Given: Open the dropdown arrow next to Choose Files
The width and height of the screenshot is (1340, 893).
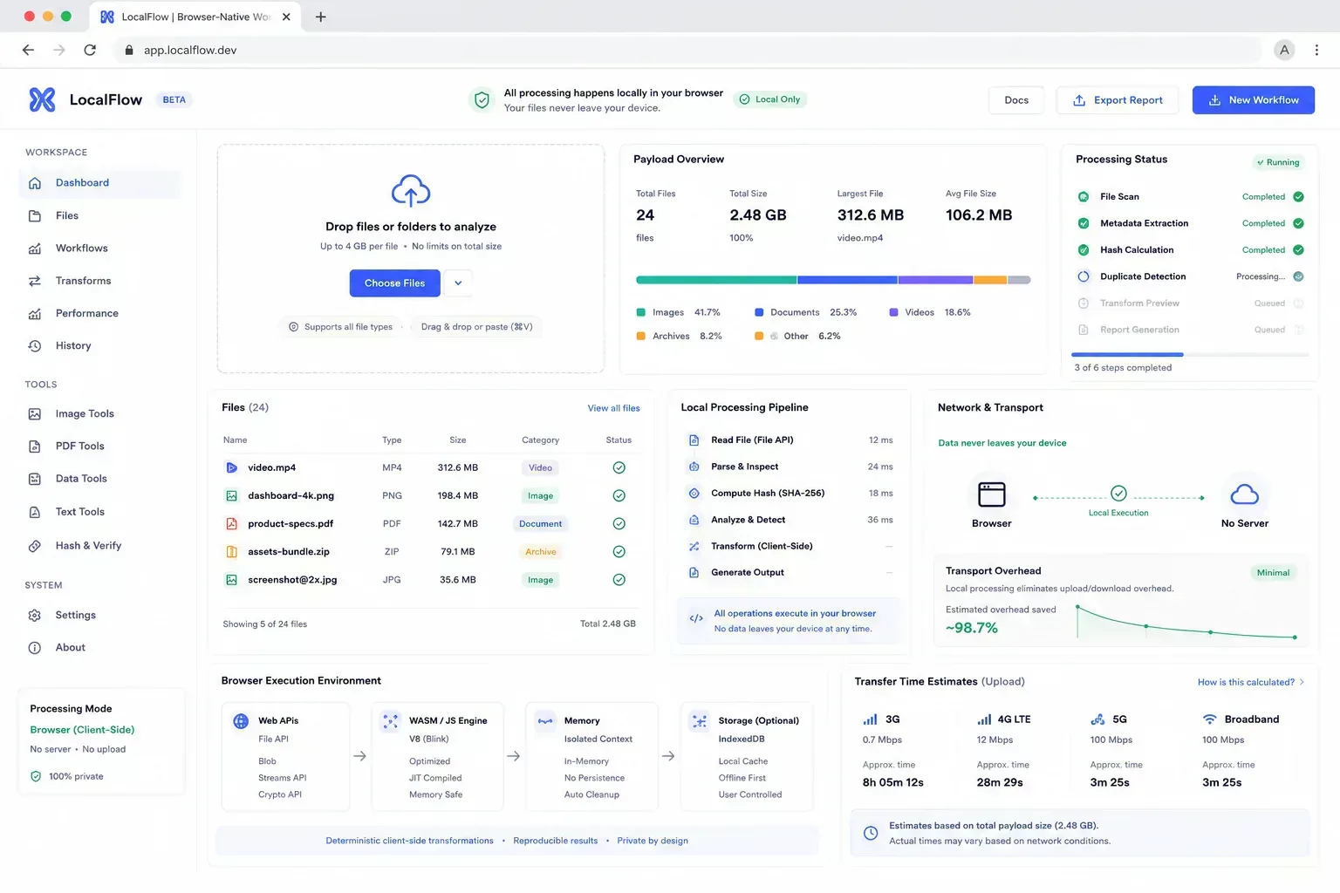Looking at the screenshot, I should tap(458, 283).
